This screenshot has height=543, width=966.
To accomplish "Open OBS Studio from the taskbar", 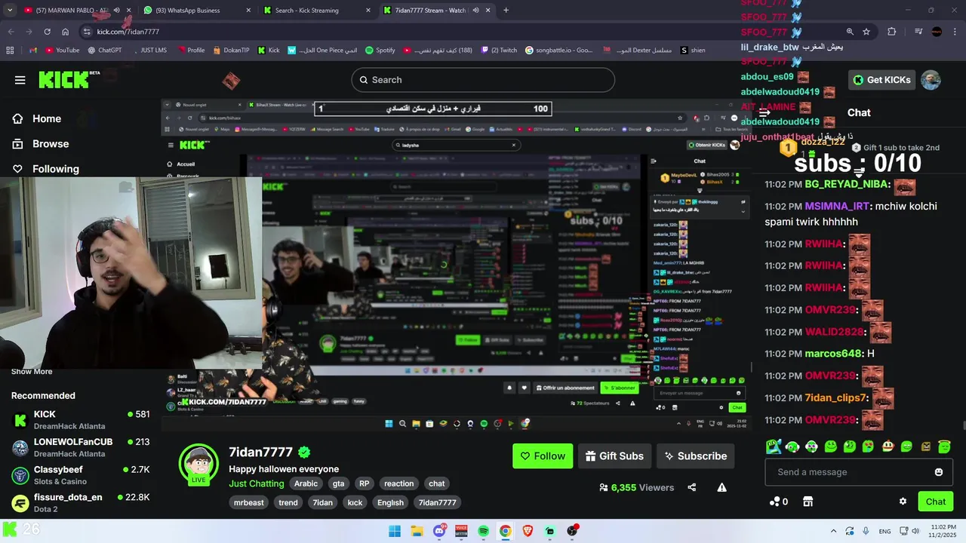I will tap(572, 531).
